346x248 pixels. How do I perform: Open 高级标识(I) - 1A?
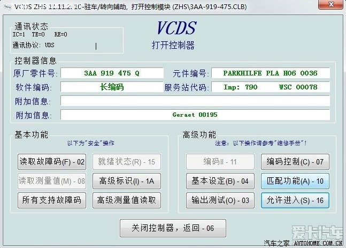point(126,181)
